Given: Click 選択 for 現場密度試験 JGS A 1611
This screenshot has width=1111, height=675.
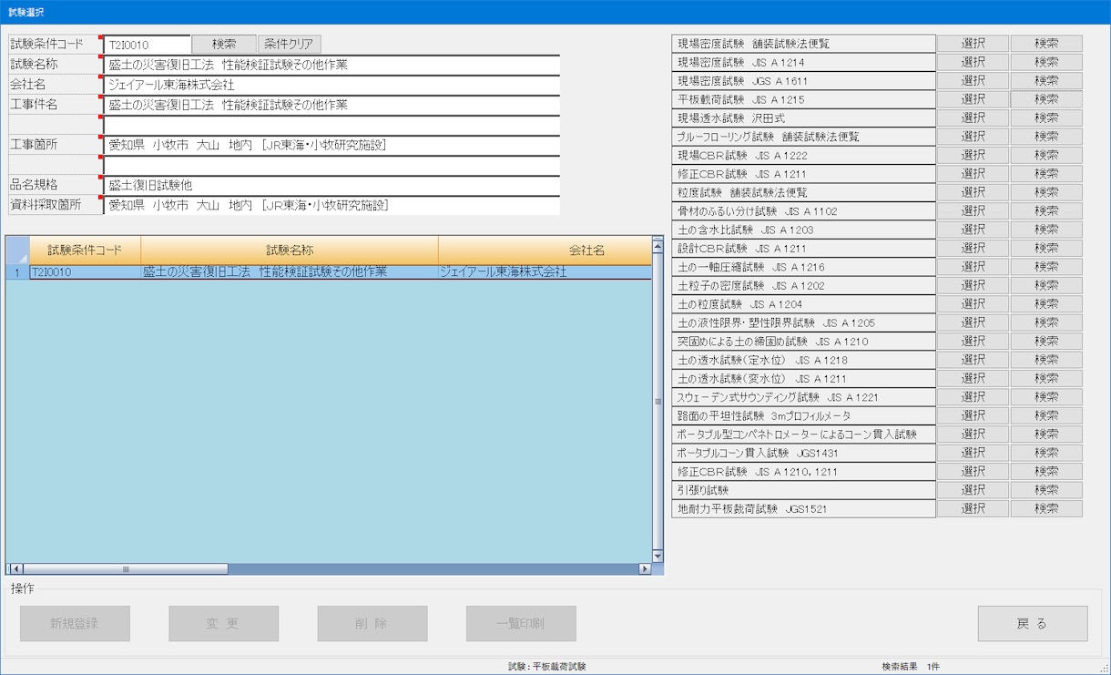Looking at the screenshot, I should (x=973, y=81).
